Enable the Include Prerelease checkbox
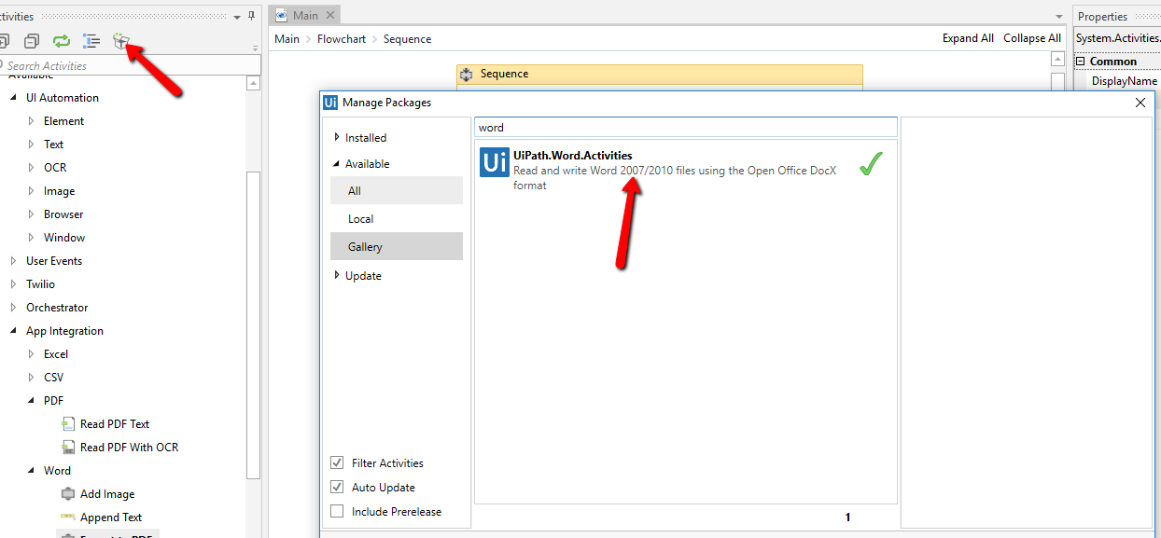Viewport: 1161px width, 538px height. [337, 512]
